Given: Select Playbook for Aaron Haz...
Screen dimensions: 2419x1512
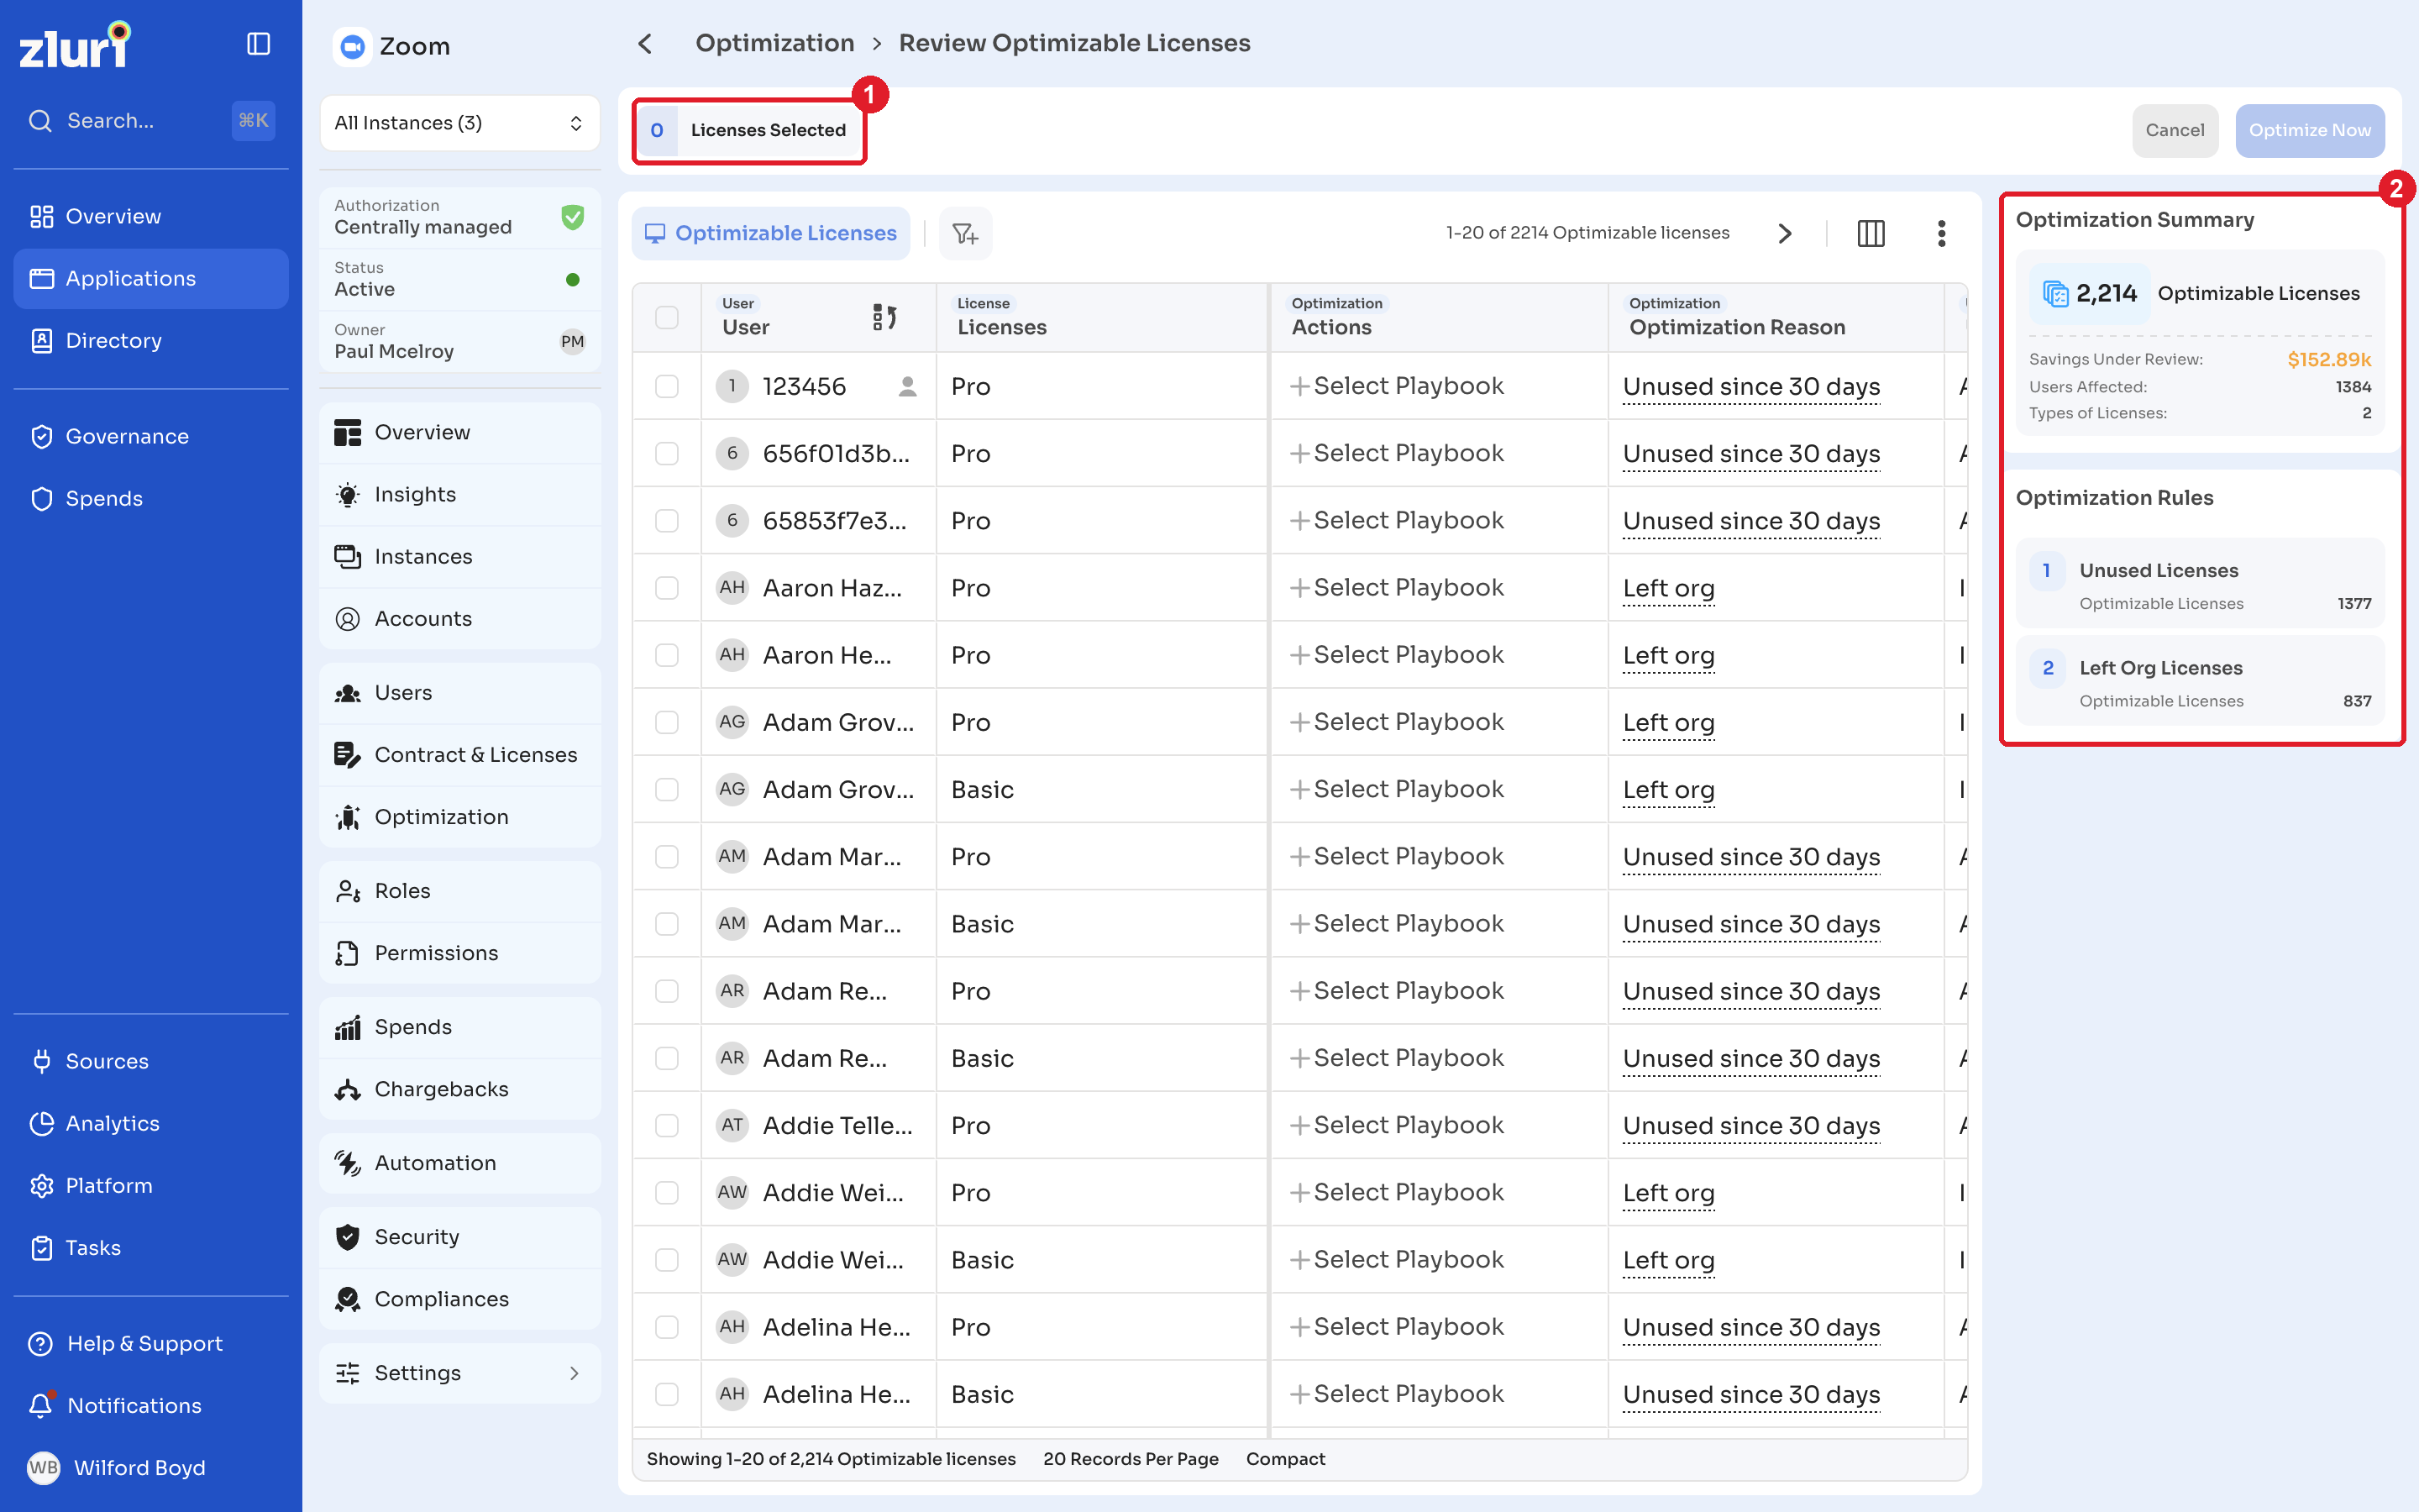Looking at the screenshot, I should [1397, 587].
